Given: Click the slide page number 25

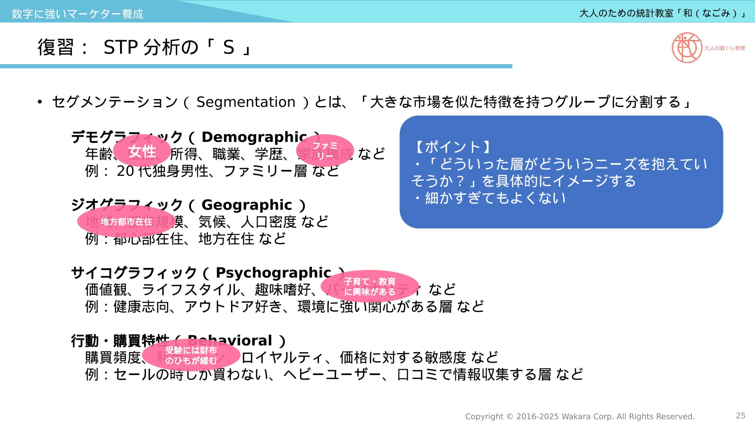Looking at the screenshot, I should tap(741, 416).
